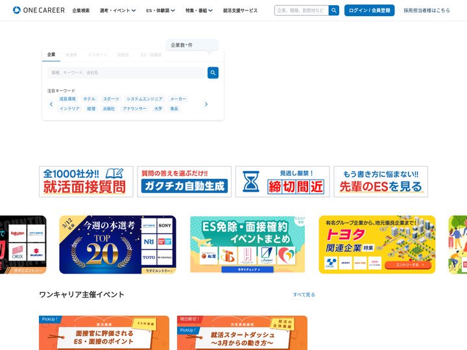Select the 大学 keyword tag
The image size is (467, 350).
[158, 109]
